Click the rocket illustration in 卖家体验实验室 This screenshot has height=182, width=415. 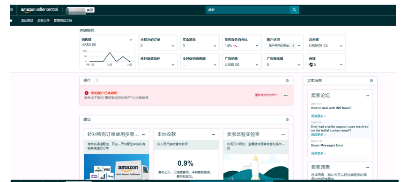pyautogui.click(x=256, y=167)
